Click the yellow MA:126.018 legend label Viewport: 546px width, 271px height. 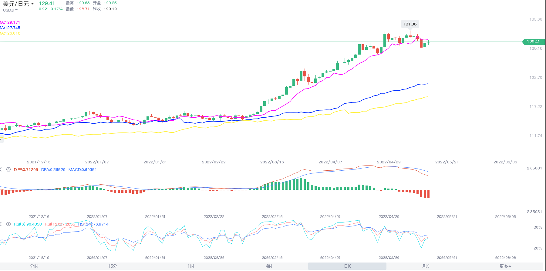point(10,33)
